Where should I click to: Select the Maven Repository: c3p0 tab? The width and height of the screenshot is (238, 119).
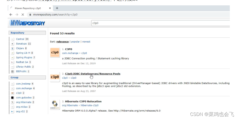click(30, 8)
